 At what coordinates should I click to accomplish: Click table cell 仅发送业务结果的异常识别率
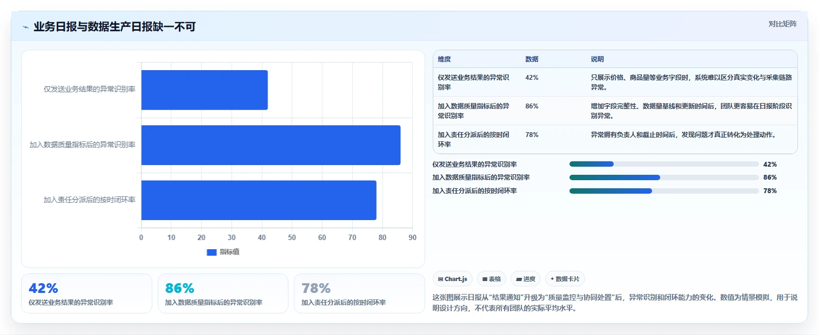pyautogui.click(x=474, y=82)
